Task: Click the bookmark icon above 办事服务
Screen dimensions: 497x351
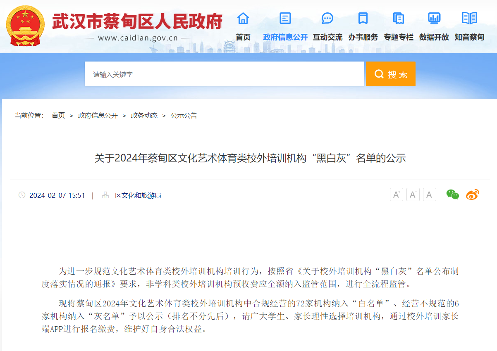Action: click(363, 18)
